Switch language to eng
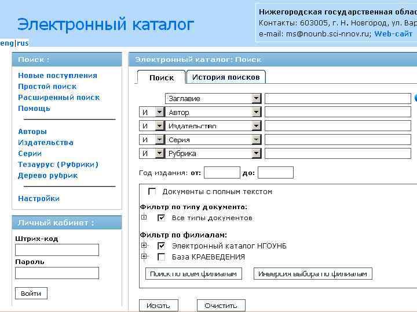This screenshot has width=417, height=312. tap(7, 43)
